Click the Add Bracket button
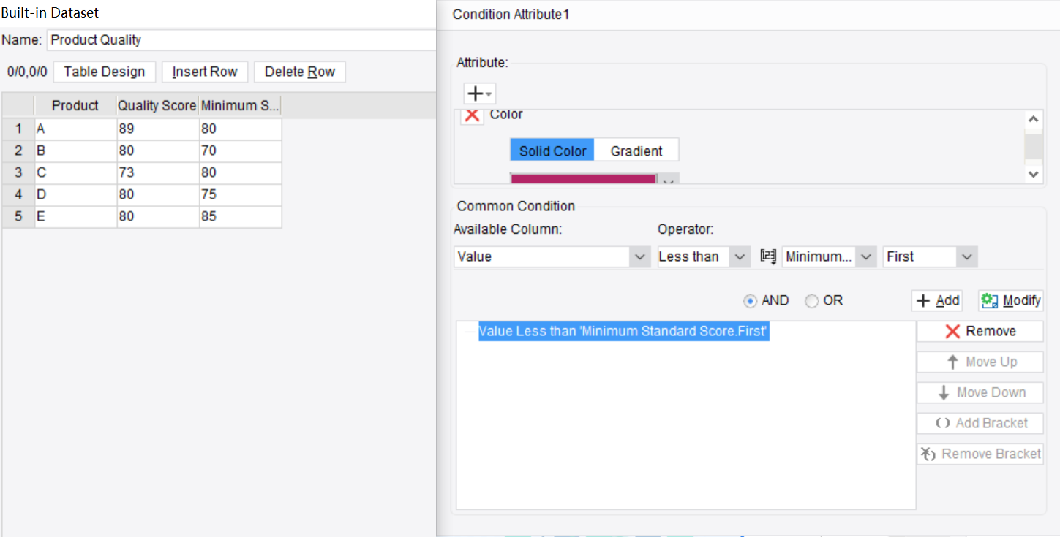 [980, 423]
